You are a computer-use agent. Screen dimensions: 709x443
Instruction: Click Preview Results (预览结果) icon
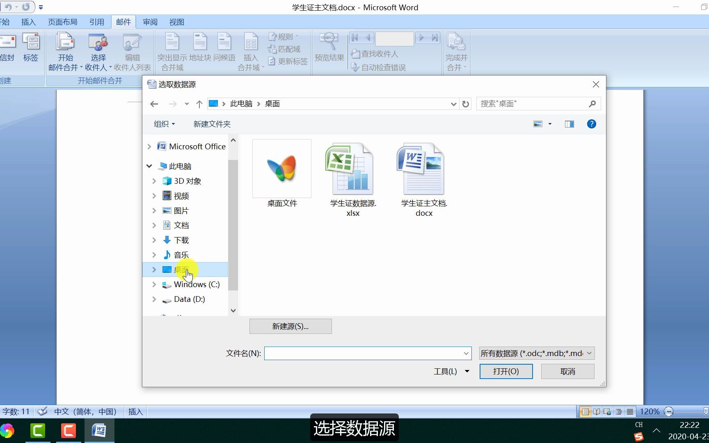click(x=329, y=48)
